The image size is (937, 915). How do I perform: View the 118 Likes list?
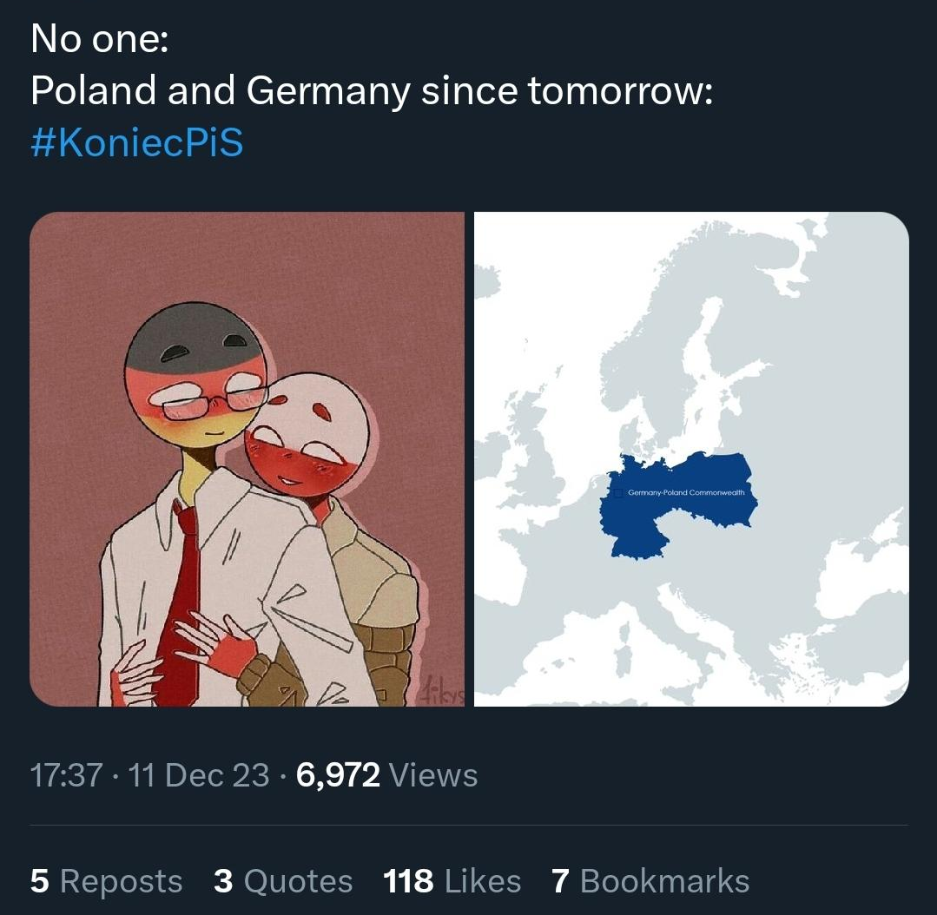(452, 881)
